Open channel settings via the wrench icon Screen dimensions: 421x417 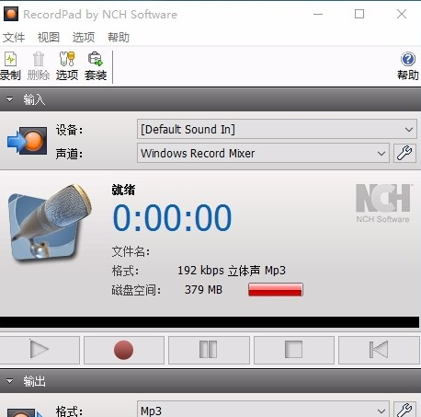click(x=404, y=153)
